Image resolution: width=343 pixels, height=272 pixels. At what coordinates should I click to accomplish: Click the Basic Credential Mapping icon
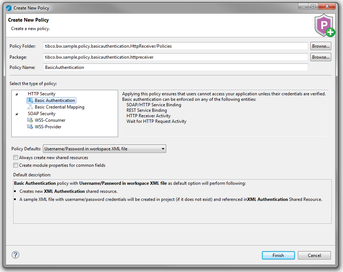(x=30, y=107)
